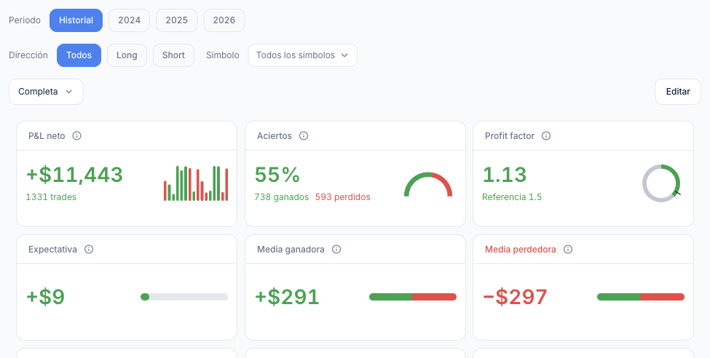710x358 pixels.
Task: Select the Historial period
Action: coord(76,20)
